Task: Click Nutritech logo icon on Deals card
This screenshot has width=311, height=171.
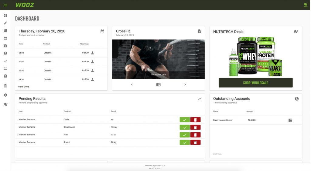Action: click(x=296, y=32)
